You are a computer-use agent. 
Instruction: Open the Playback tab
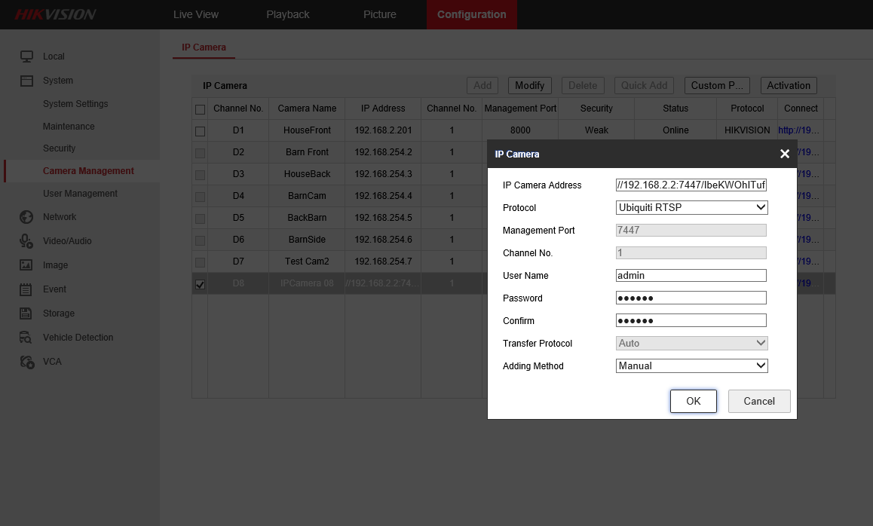[x=288, y=14]
